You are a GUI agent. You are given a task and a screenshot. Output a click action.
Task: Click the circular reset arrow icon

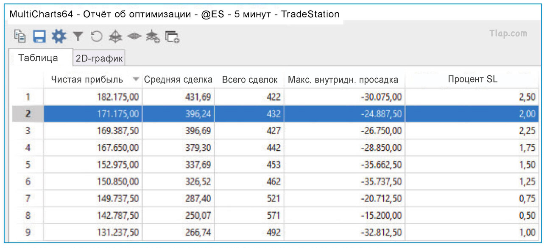click(96, 37)
